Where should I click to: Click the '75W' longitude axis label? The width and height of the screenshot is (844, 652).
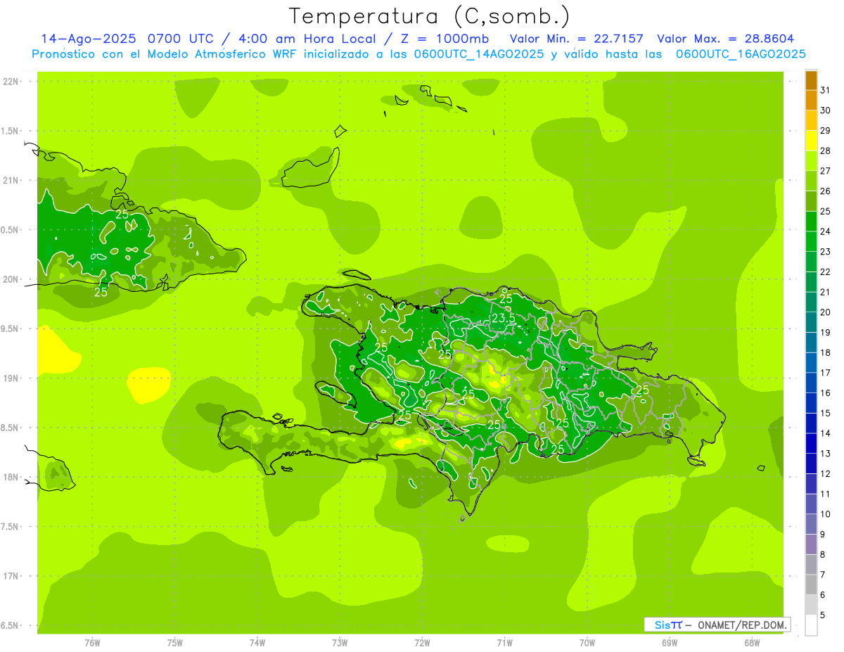tap(175, 643)
